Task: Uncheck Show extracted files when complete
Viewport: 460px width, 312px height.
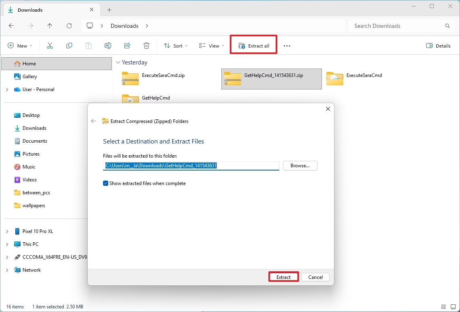Action: tap(105, 183)
